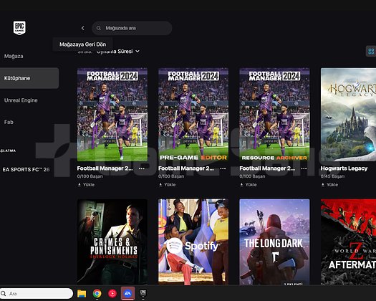Open EA app from the taskbar

click(x=127, y=293)
